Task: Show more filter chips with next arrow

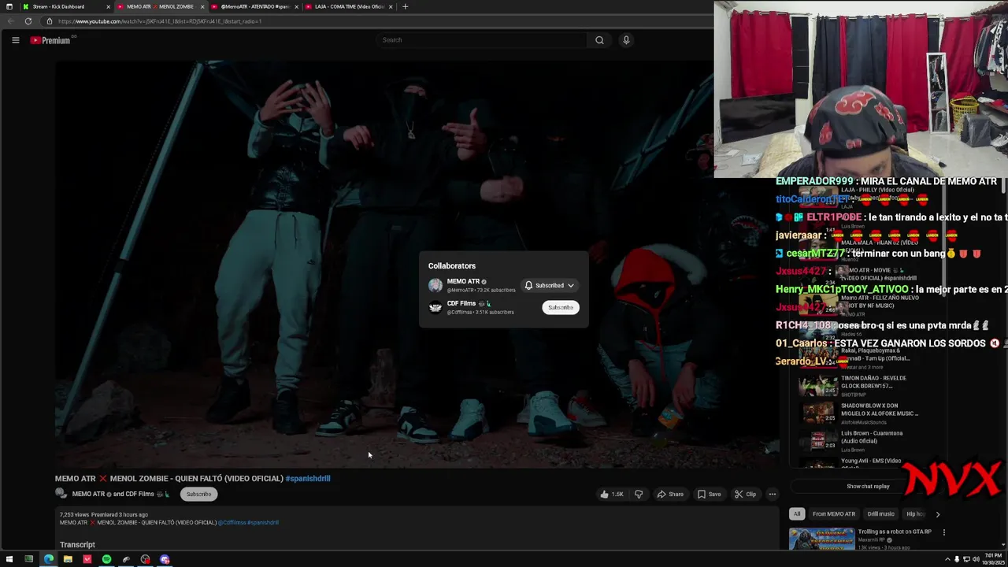Action: pyautogui.click(x=937, y=514)
